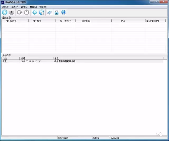The image size is (169, 141).
Task: Open the 登陆[L] menu
Action: point(24,6)
